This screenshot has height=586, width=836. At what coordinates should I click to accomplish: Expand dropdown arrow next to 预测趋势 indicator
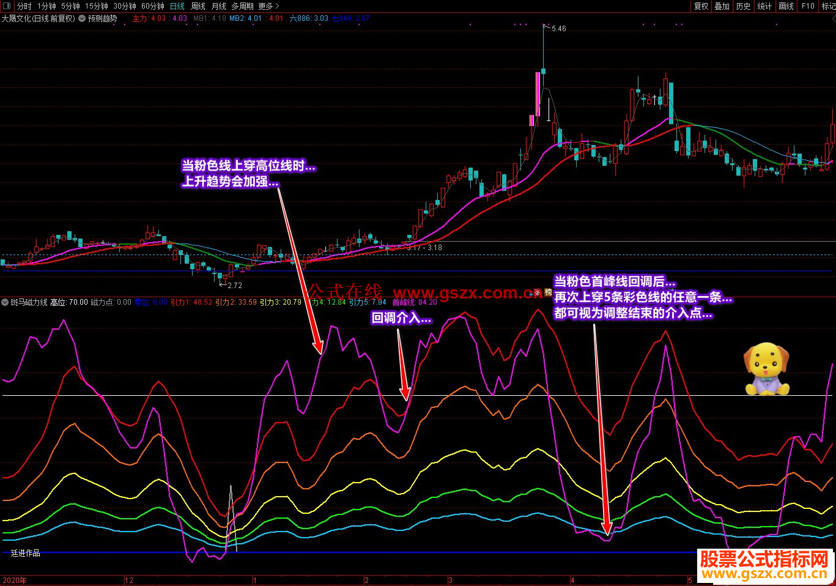[x=83, y=18]
